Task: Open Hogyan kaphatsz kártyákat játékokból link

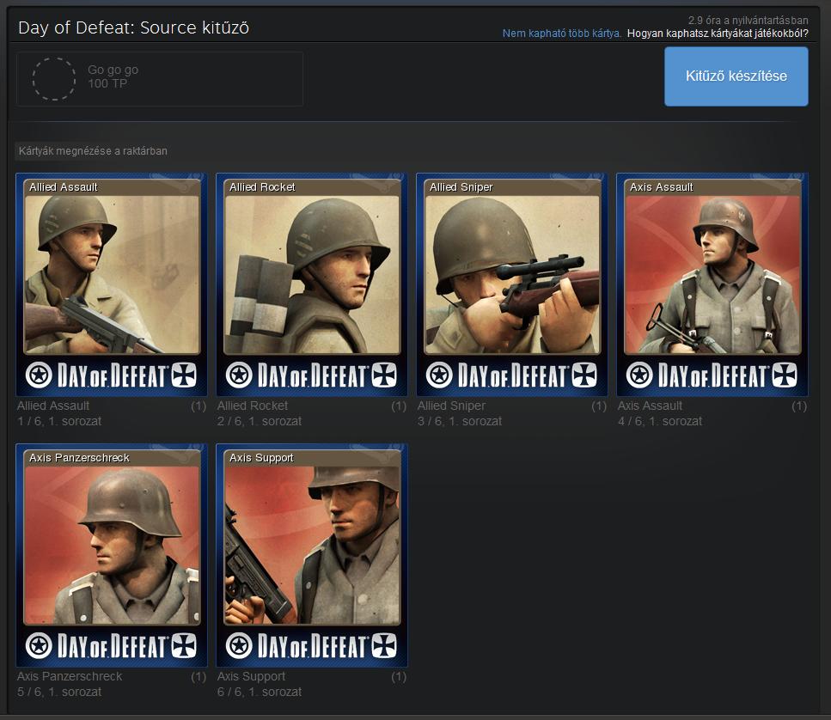Action: (718, 34)
